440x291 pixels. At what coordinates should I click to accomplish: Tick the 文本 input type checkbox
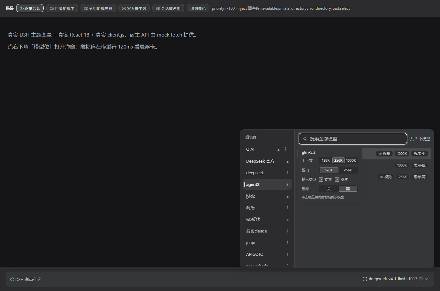tap(321, 179)
